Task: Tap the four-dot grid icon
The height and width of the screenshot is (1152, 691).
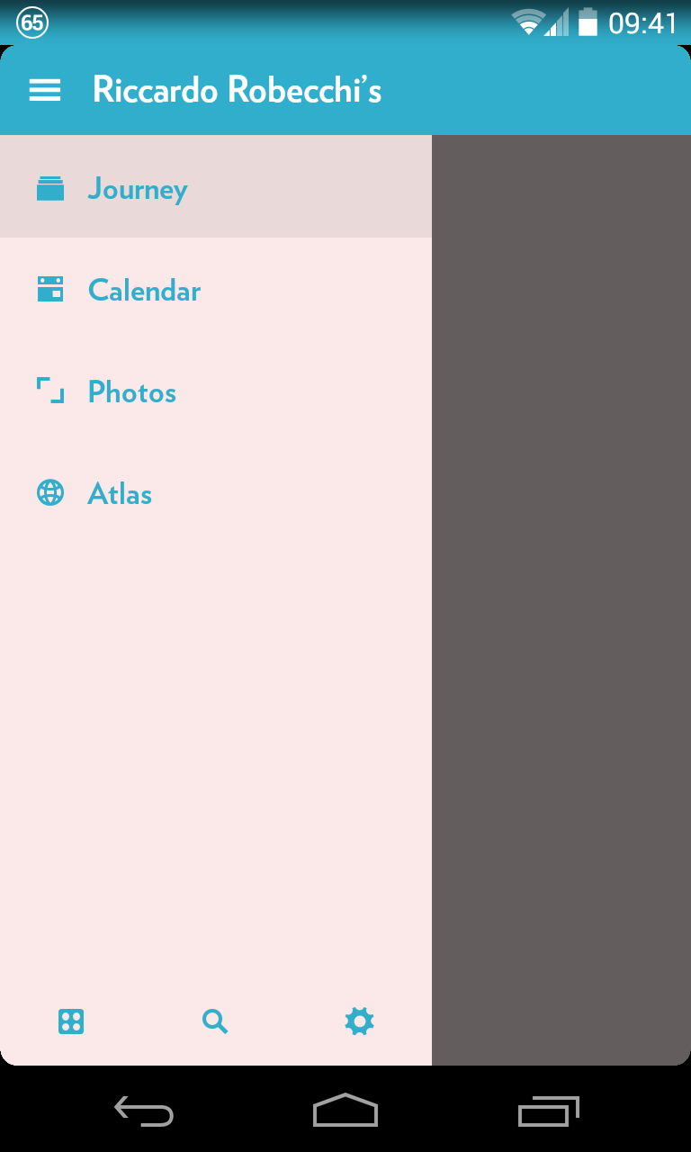Action: (x=71, y=1021)
